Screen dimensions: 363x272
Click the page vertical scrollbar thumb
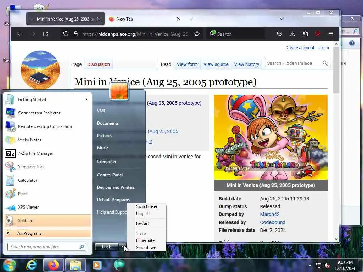336,70
